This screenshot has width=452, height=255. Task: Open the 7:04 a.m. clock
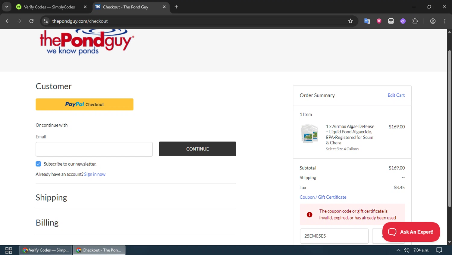click(x=421, y=250)
